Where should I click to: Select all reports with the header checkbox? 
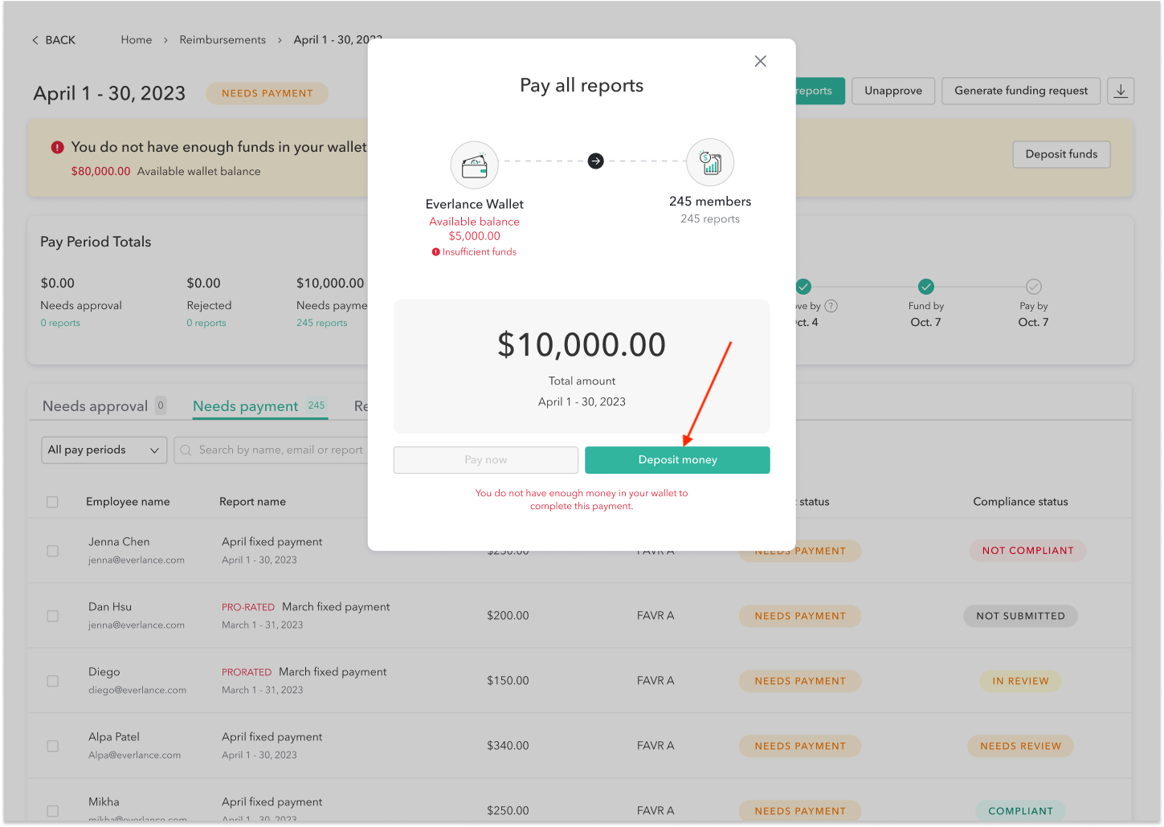(x=52, y=501)
